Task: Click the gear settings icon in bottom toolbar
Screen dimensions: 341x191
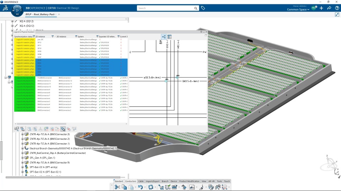Action: [x=224, y=187]
